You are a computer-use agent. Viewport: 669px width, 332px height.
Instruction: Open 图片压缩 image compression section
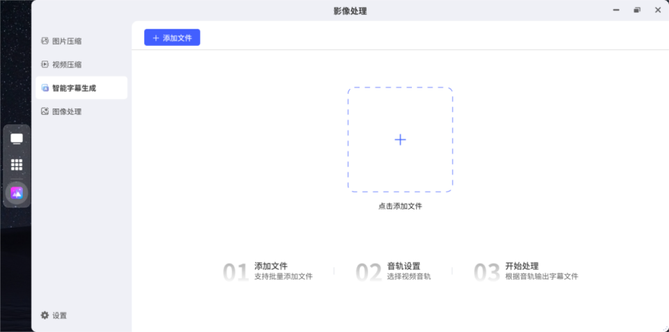[82, 41]
